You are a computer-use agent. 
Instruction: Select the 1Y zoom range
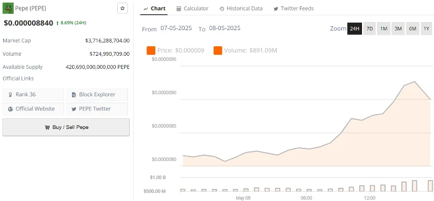coord(427,28)
